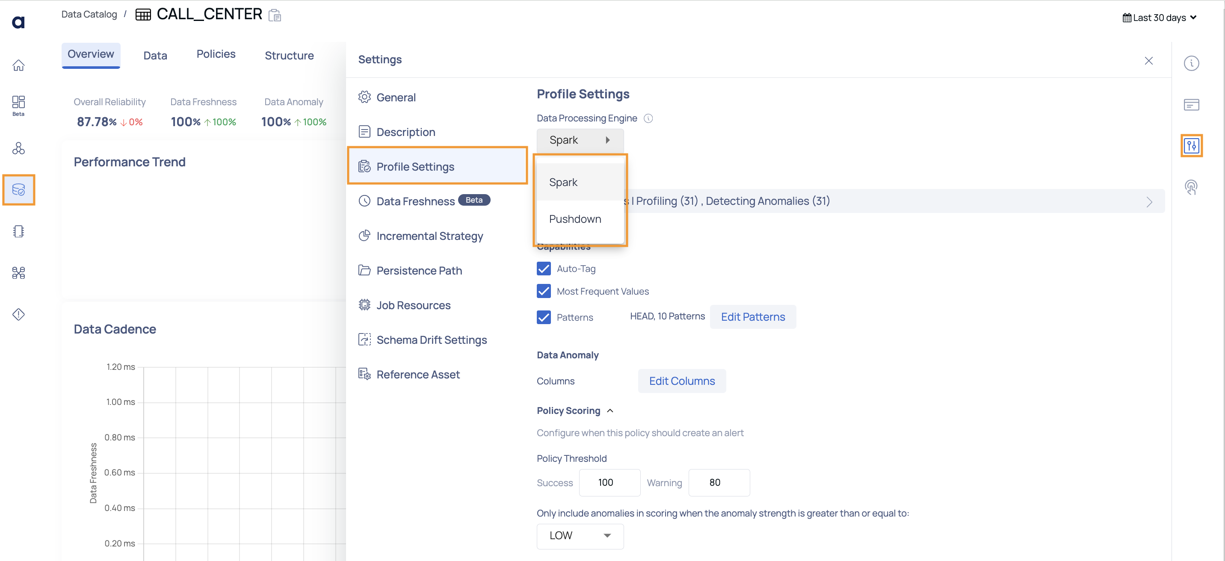Open Description settings section
This screenshot has height=561, width=1225.
437,132
